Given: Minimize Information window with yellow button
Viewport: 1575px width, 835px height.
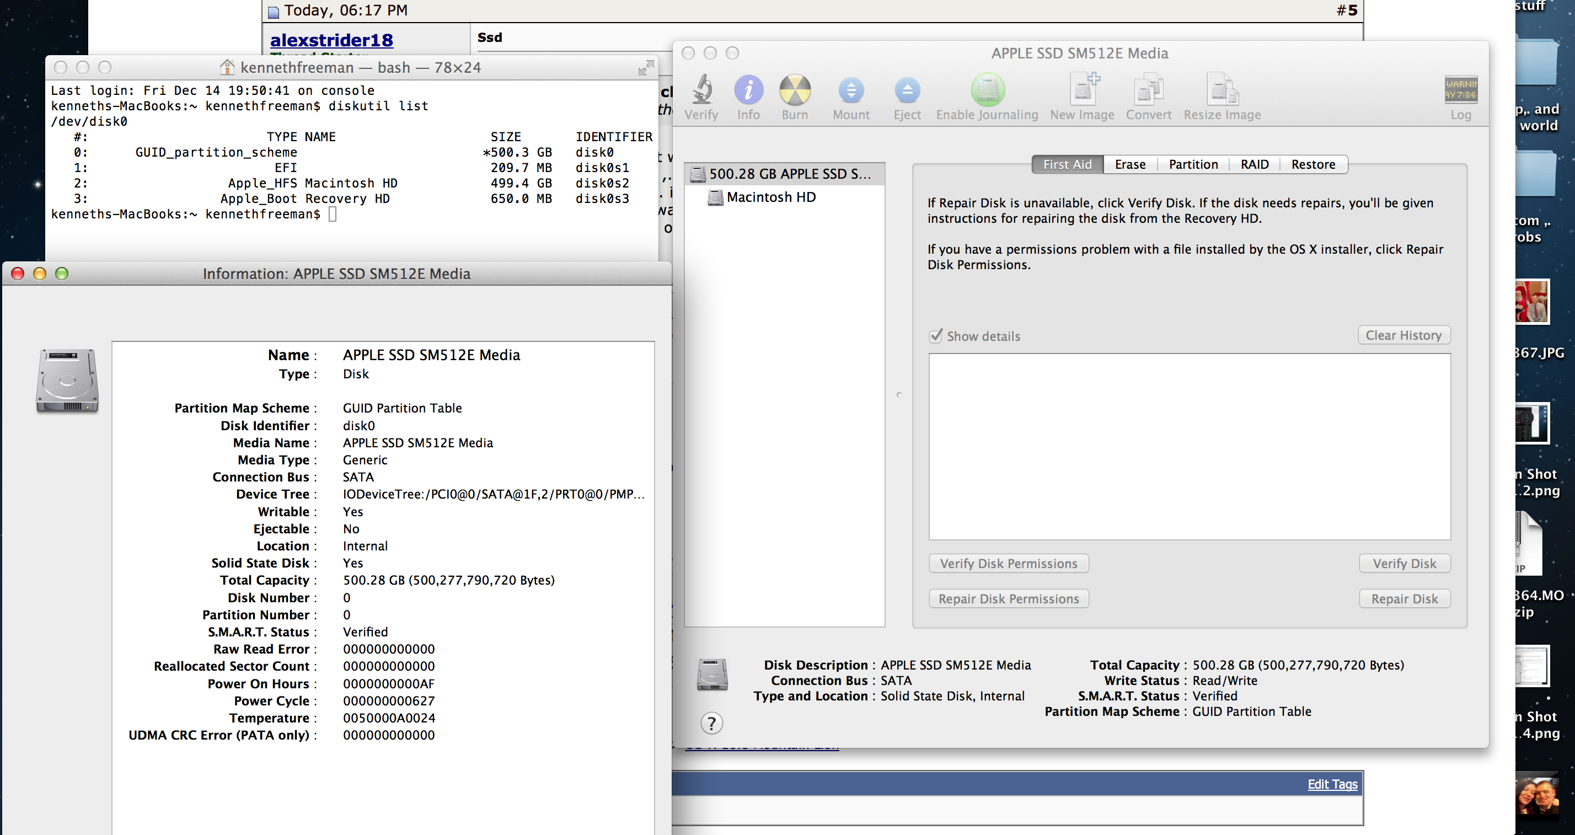Looking at the screenshot, I should coord(40,273).
